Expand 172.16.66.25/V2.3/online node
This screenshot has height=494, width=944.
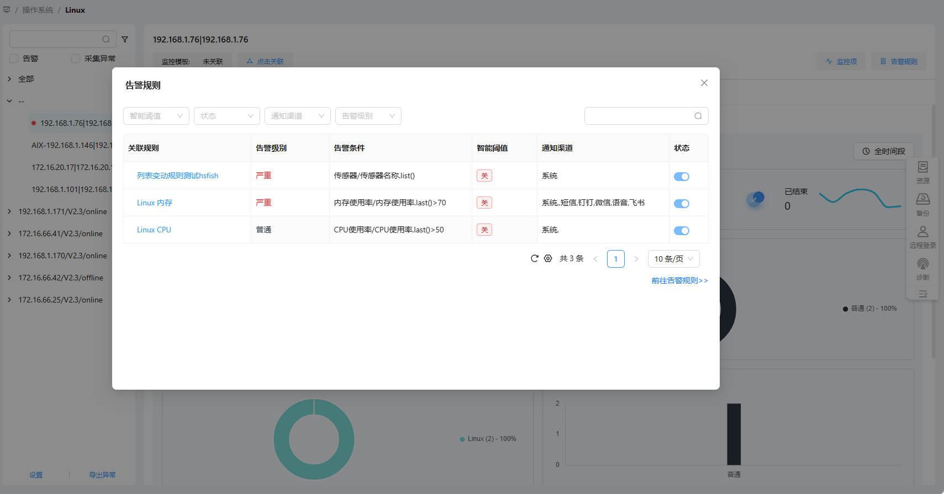coord(9,300)
